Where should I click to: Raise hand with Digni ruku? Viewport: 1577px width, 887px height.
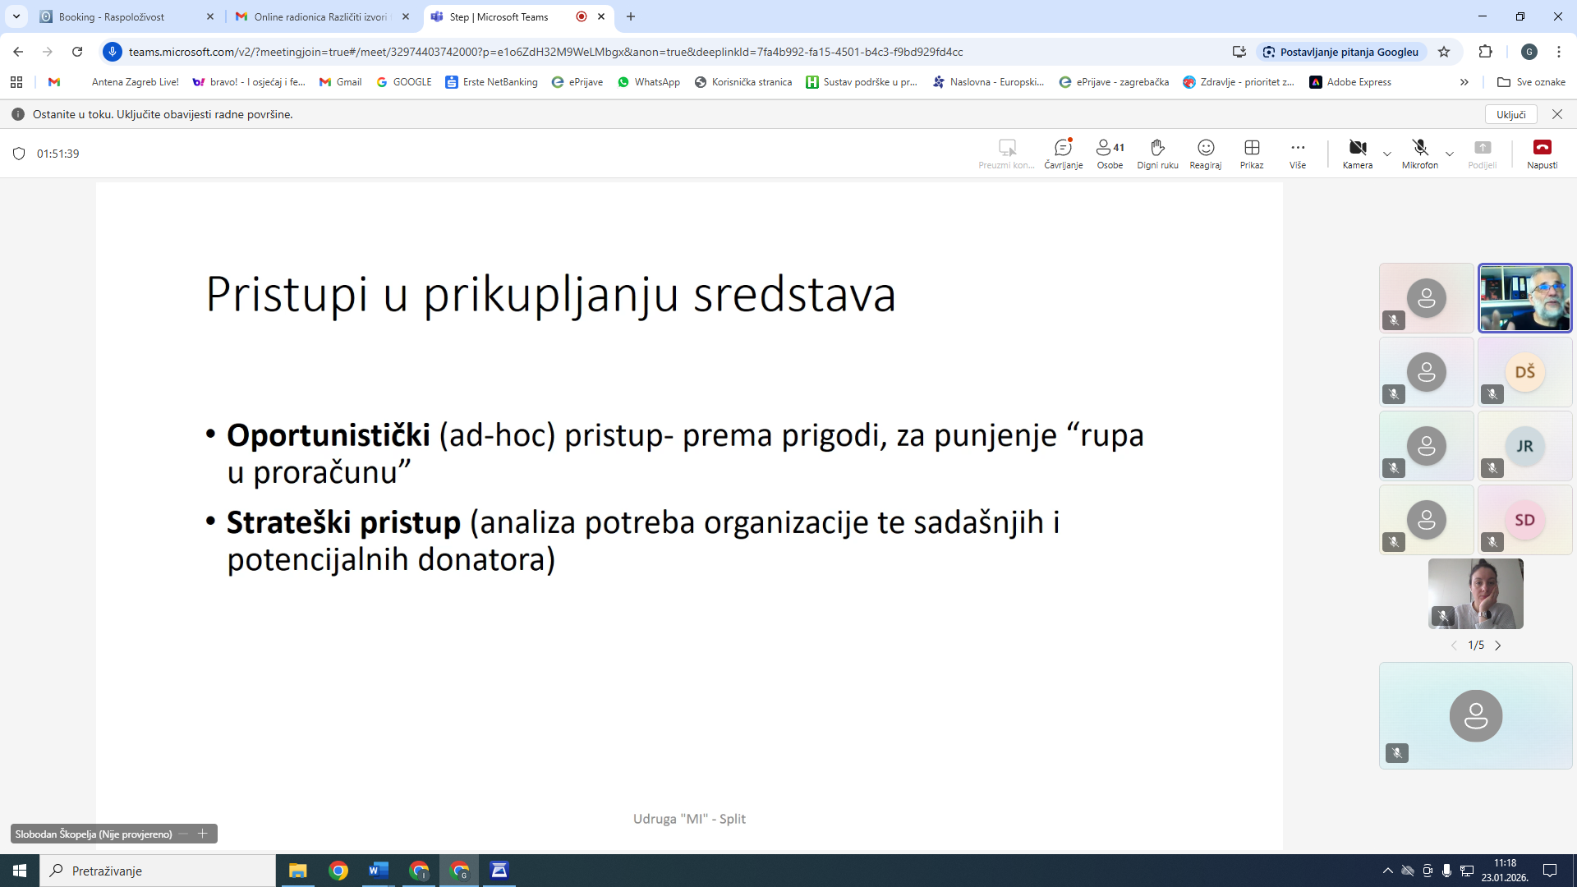(1157, 153)
